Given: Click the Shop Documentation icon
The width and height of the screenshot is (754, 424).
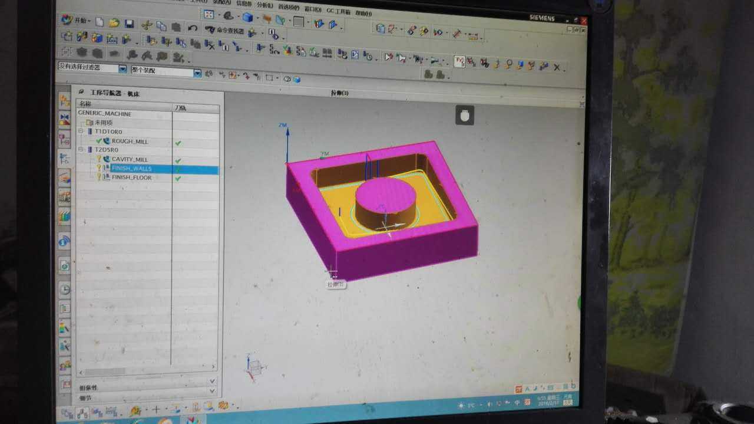Looking at the screenshot, I should [355, 55].
